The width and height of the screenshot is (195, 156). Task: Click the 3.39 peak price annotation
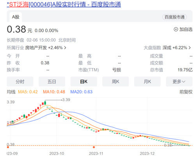(x=66, y=100)
